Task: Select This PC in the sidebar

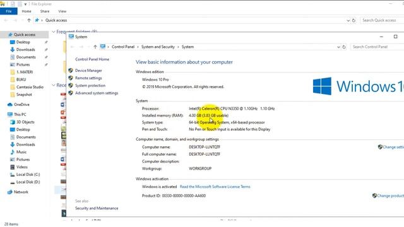Action: point(20,114)
